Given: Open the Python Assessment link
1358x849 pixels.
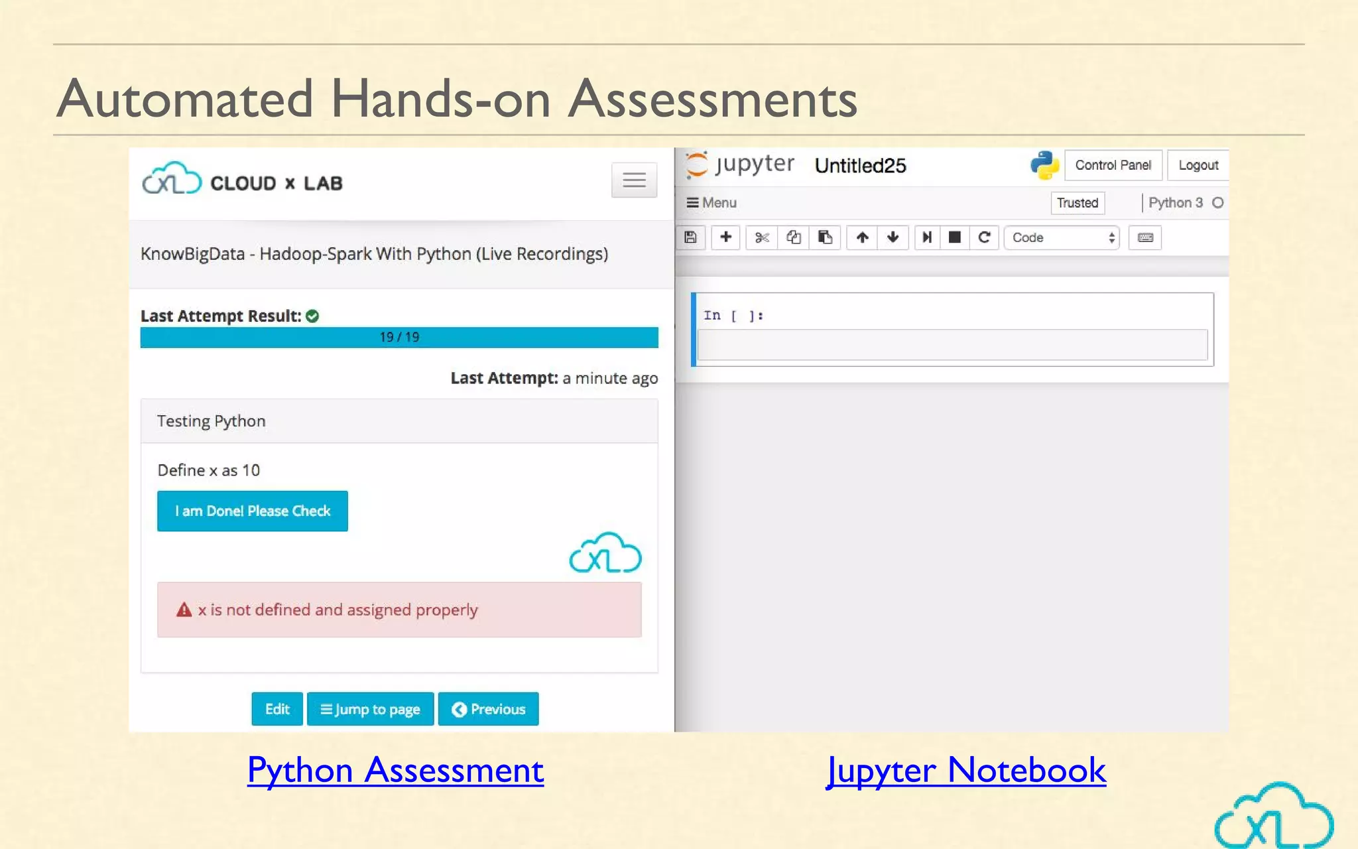Looking at the screenshot, I should pos(396,771).
